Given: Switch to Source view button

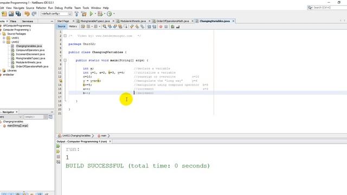Looking at the screenshot, I should coord(61,27).
